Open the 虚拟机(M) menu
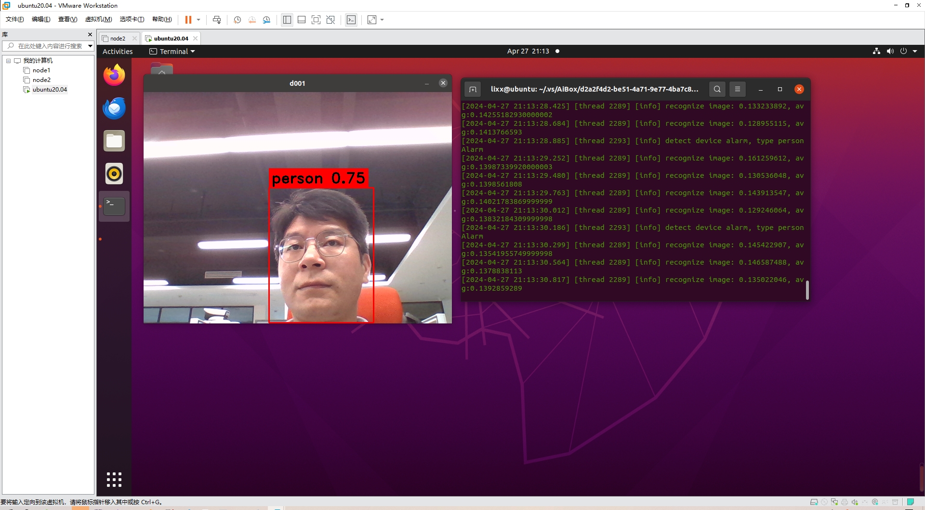The image size is (925, 510). pyautogui.click(x=98, y=19)
